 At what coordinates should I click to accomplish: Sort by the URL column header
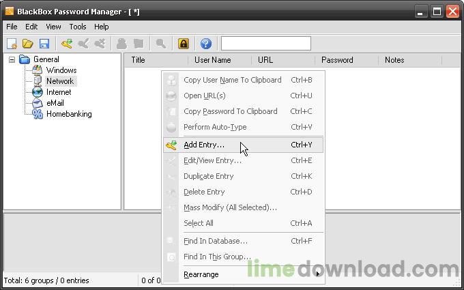click(x=283, y=60)
